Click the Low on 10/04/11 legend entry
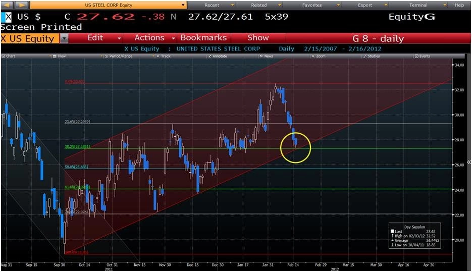472x272 pixels. coord(413,245)
